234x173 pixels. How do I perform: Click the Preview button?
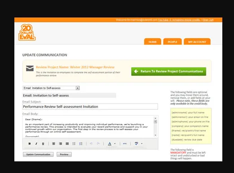click(x=64, y=154)
